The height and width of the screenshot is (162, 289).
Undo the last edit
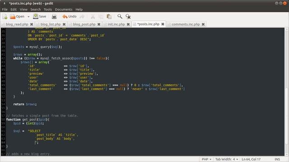(69, 17)
